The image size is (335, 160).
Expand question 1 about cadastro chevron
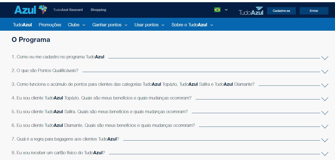[325, 58]
